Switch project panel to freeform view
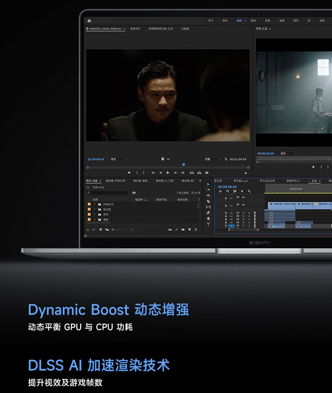 [x=107, y=230]
